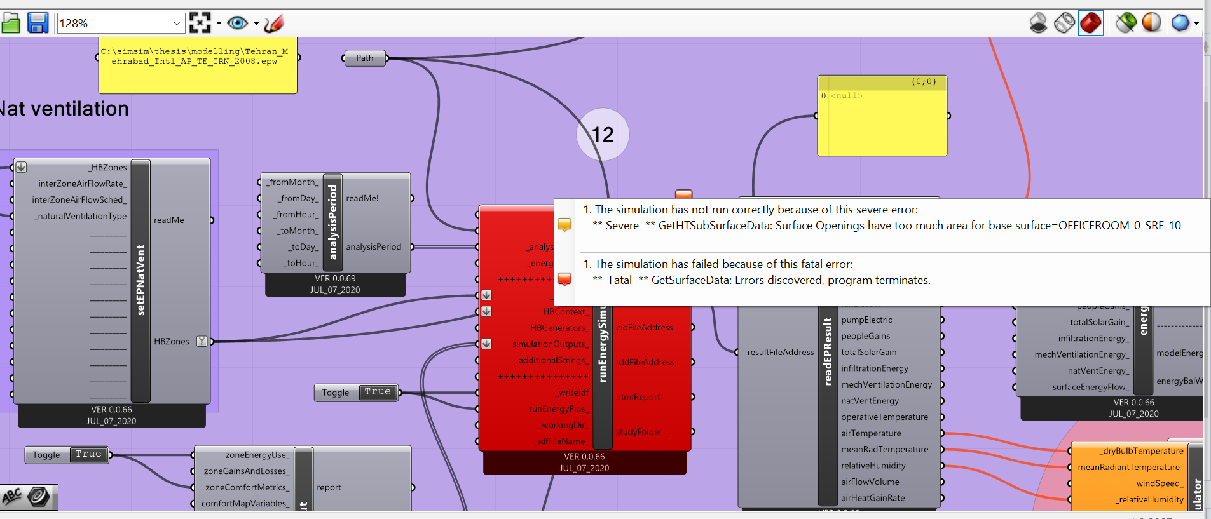
Task: Click down-arrow icon above HBContext_ input
Action: coord(486,295)
